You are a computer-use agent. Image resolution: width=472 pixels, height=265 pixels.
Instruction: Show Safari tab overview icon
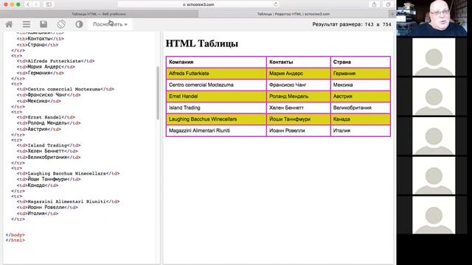click(x=388, y=4)
